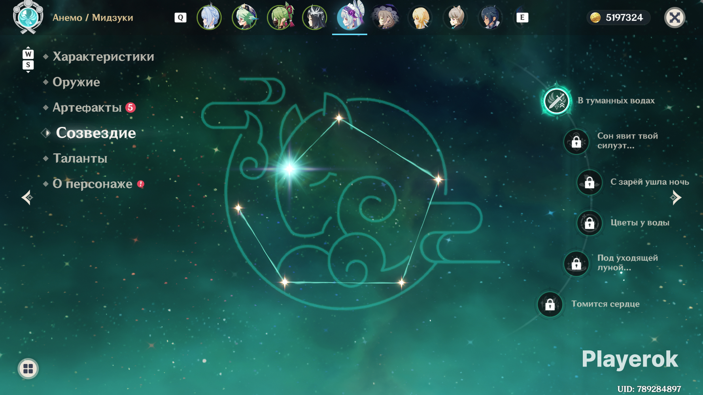
Task: Click the Анемо / Мидзуки character title
Action: click(93, 17)
